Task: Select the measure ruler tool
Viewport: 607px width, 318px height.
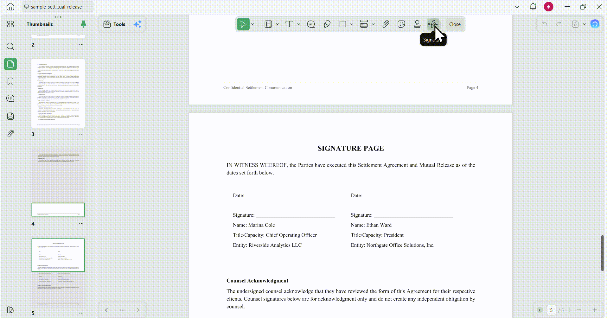Action: (x=364, y=24)
